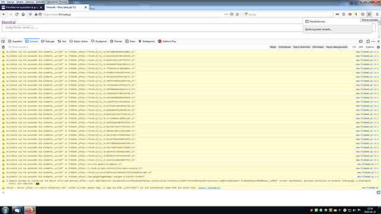Close the developer tools panel

click(379, 42)
